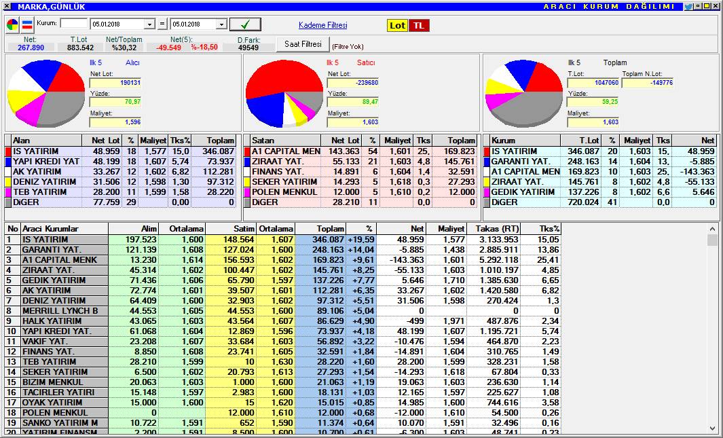Toggle the red TL display mode

coord(419,25)
